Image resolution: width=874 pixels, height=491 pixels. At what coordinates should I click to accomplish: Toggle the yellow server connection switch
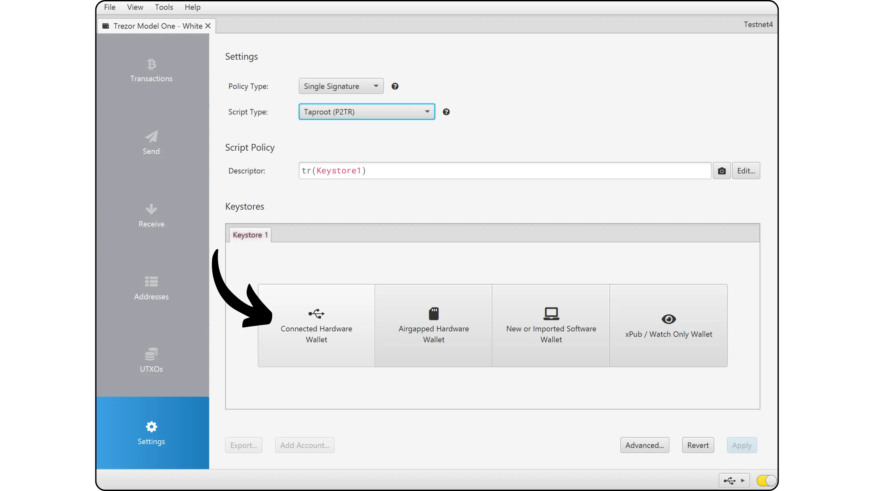(x=766, y=481)
